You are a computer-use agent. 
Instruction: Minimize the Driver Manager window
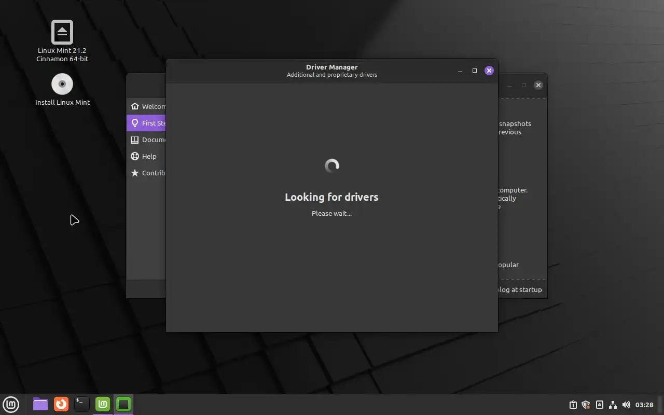pyautogui.click(x=460, y=71)
